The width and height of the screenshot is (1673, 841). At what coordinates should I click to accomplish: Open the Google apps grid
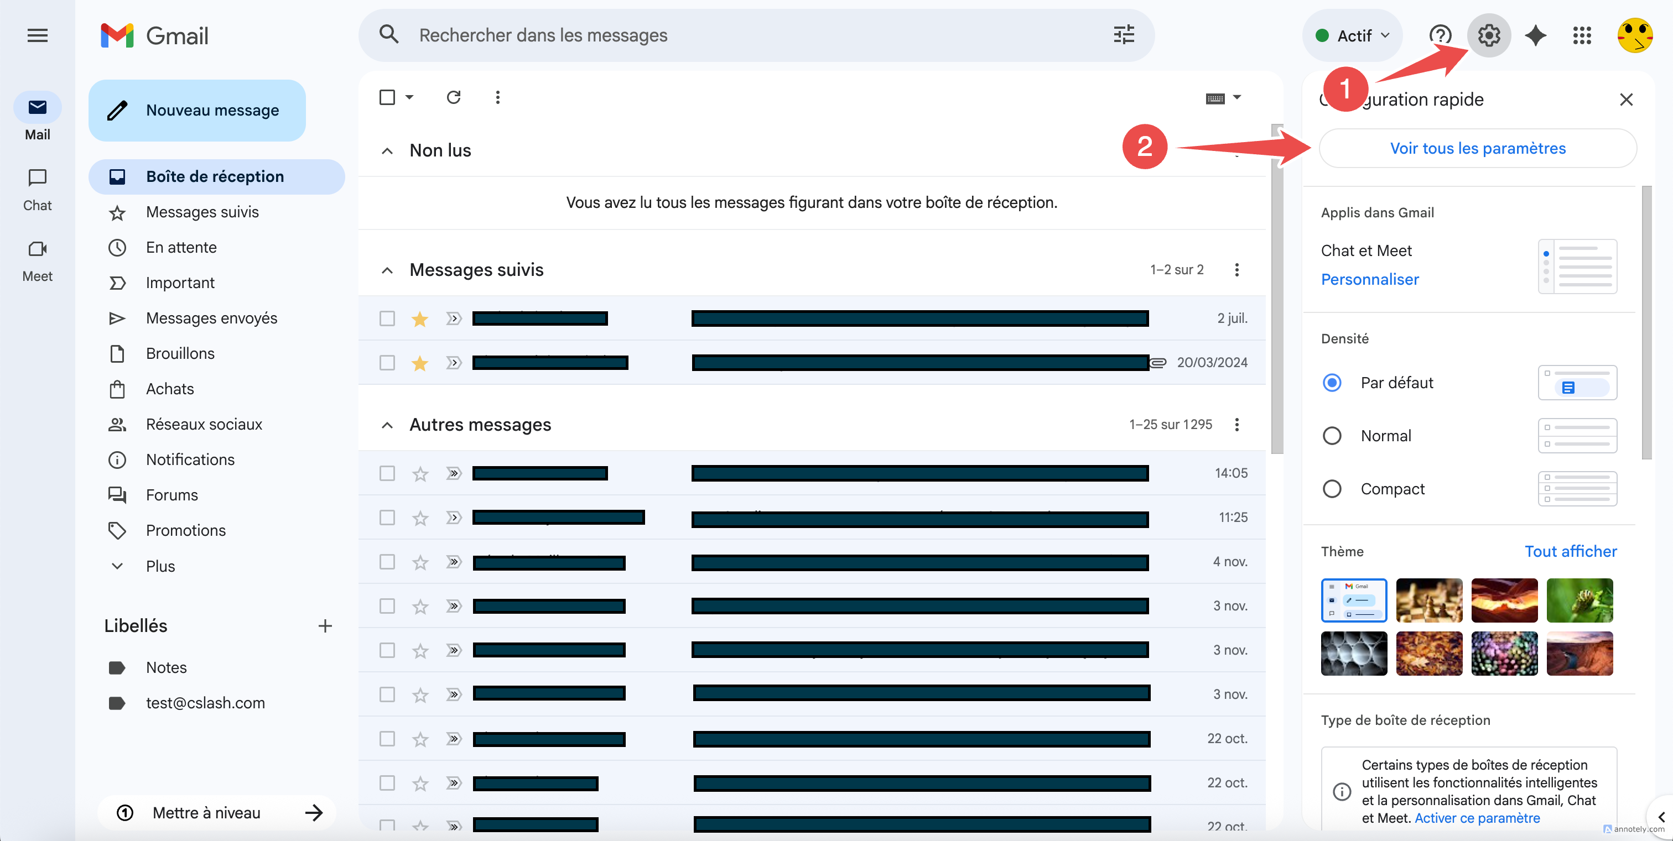(x=1581, y=35)
